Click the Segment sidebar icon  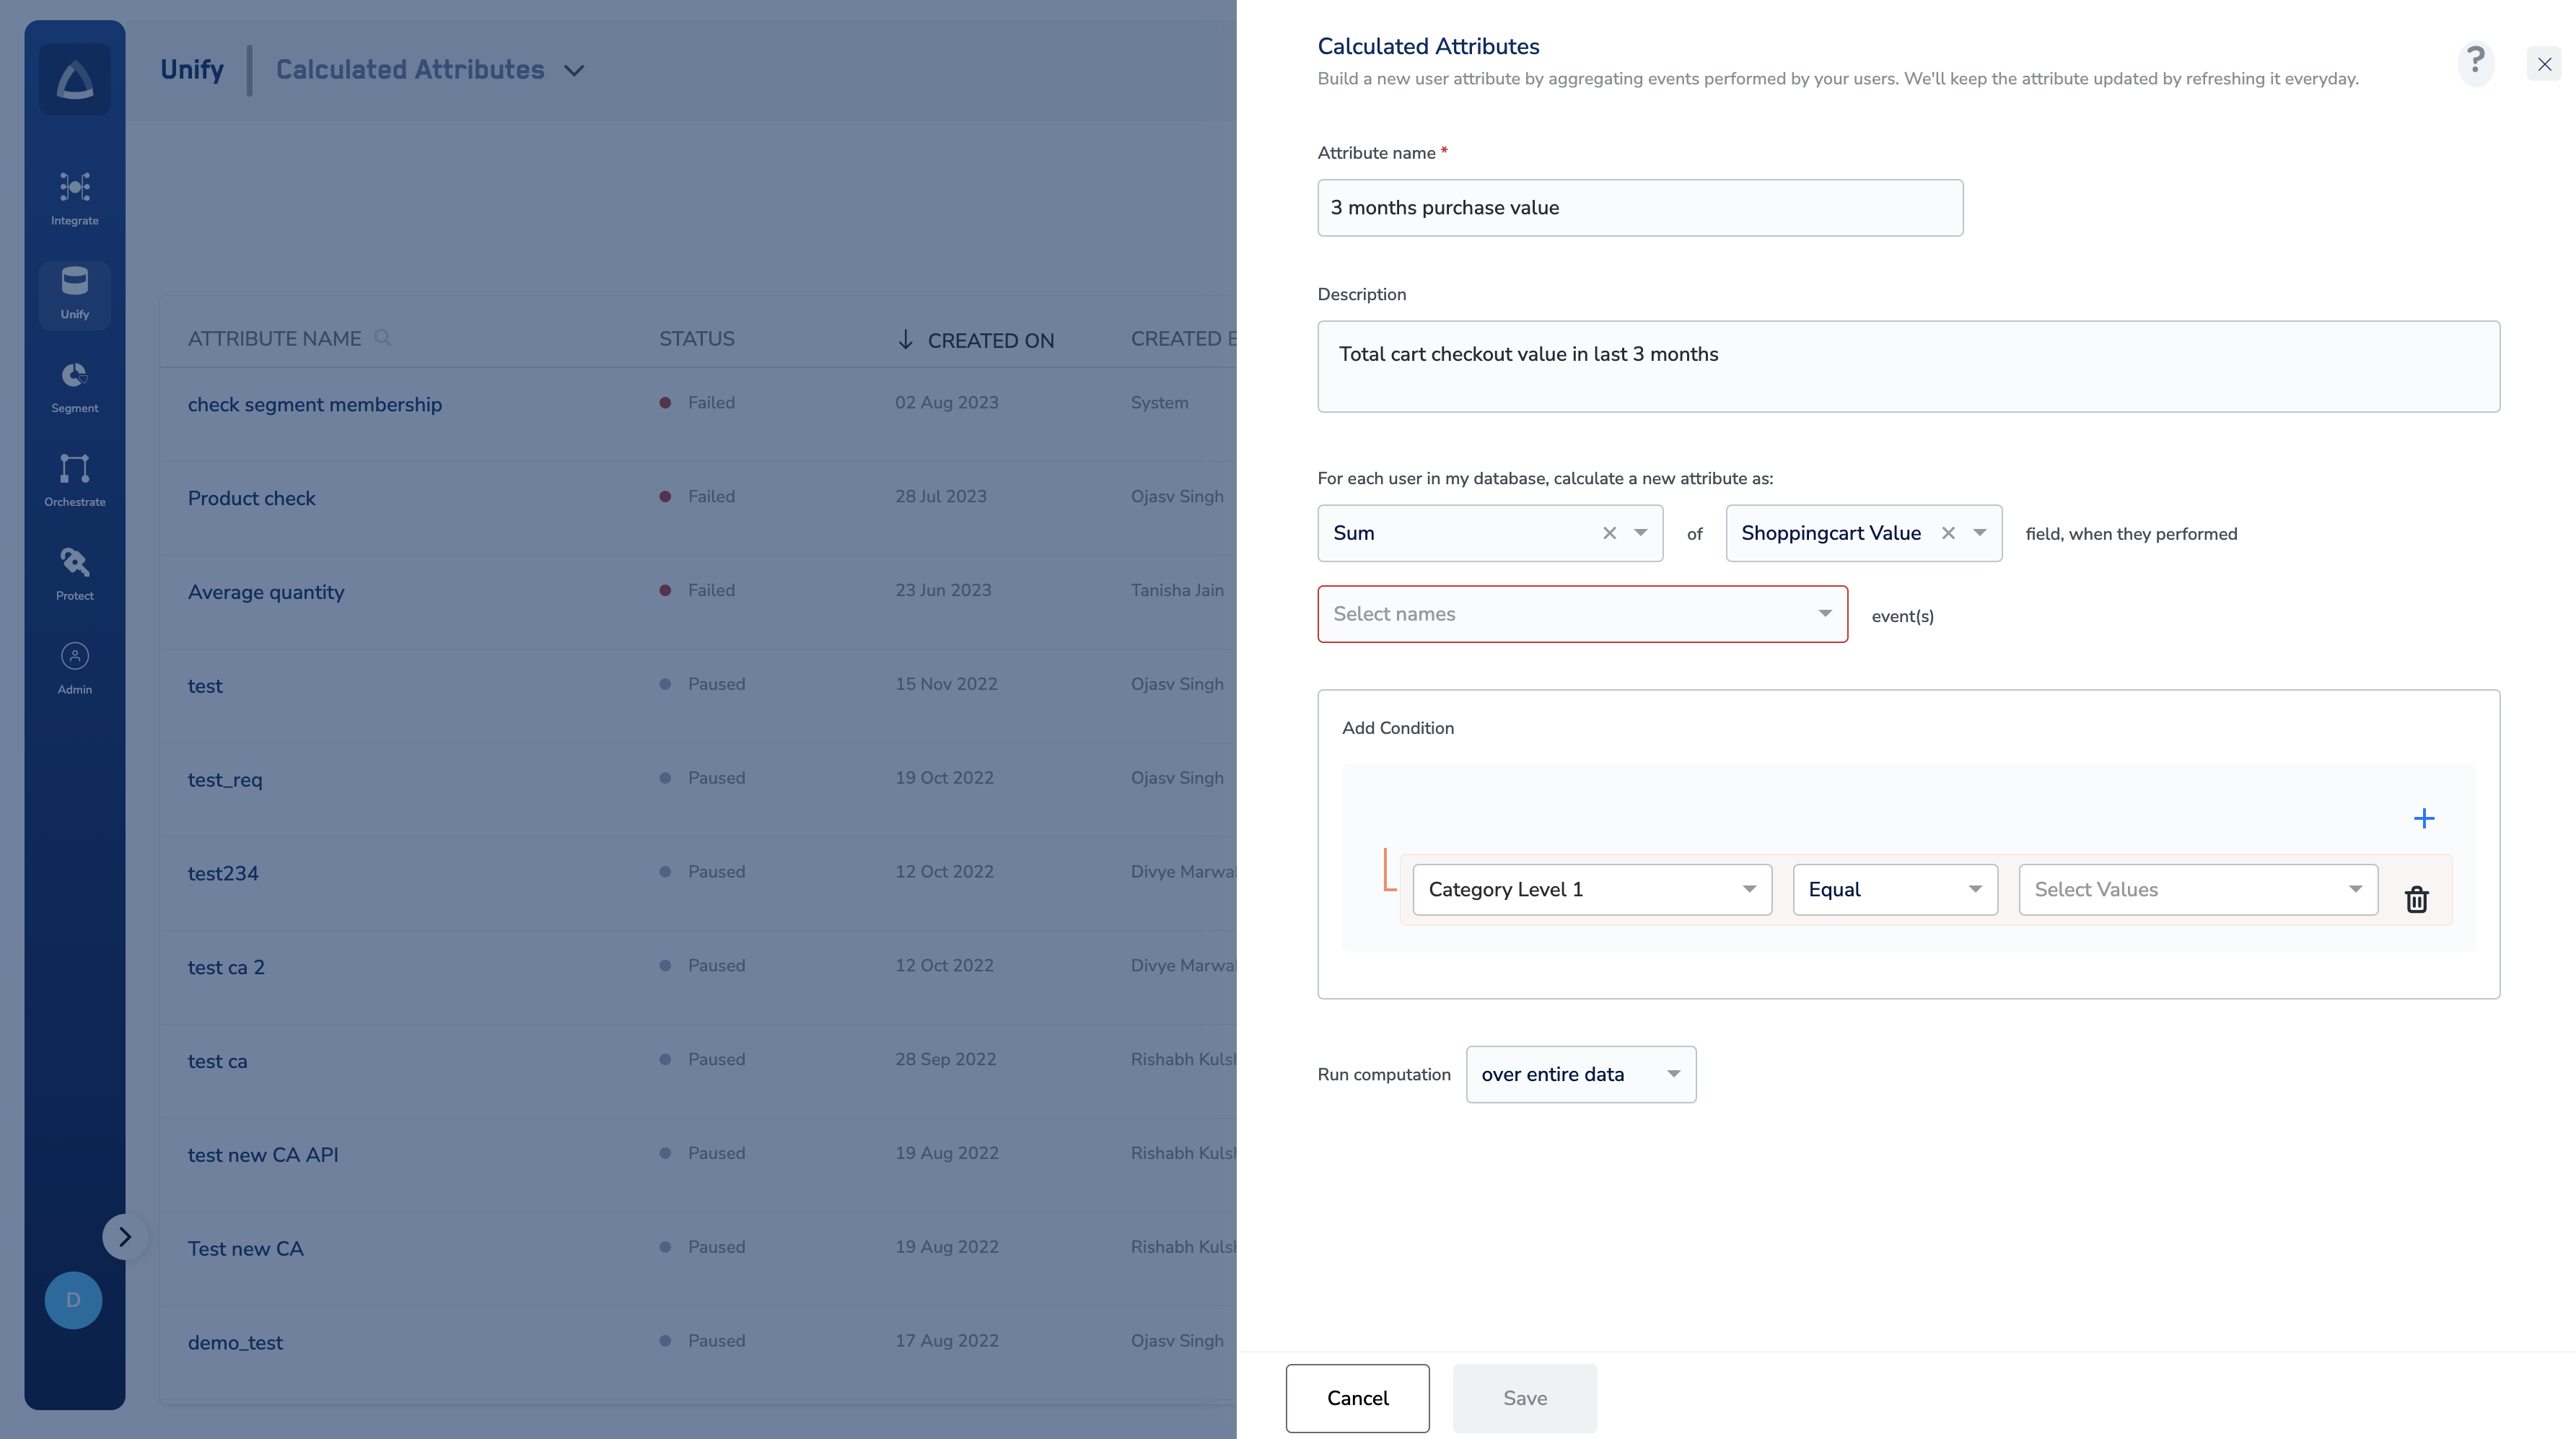[74, 386]
